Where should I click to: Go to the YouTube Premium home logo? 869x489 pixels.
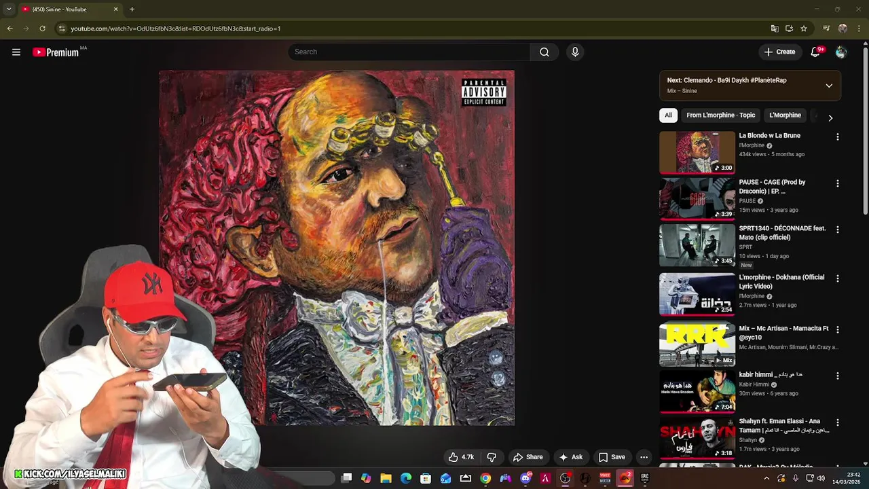[56, 52]
